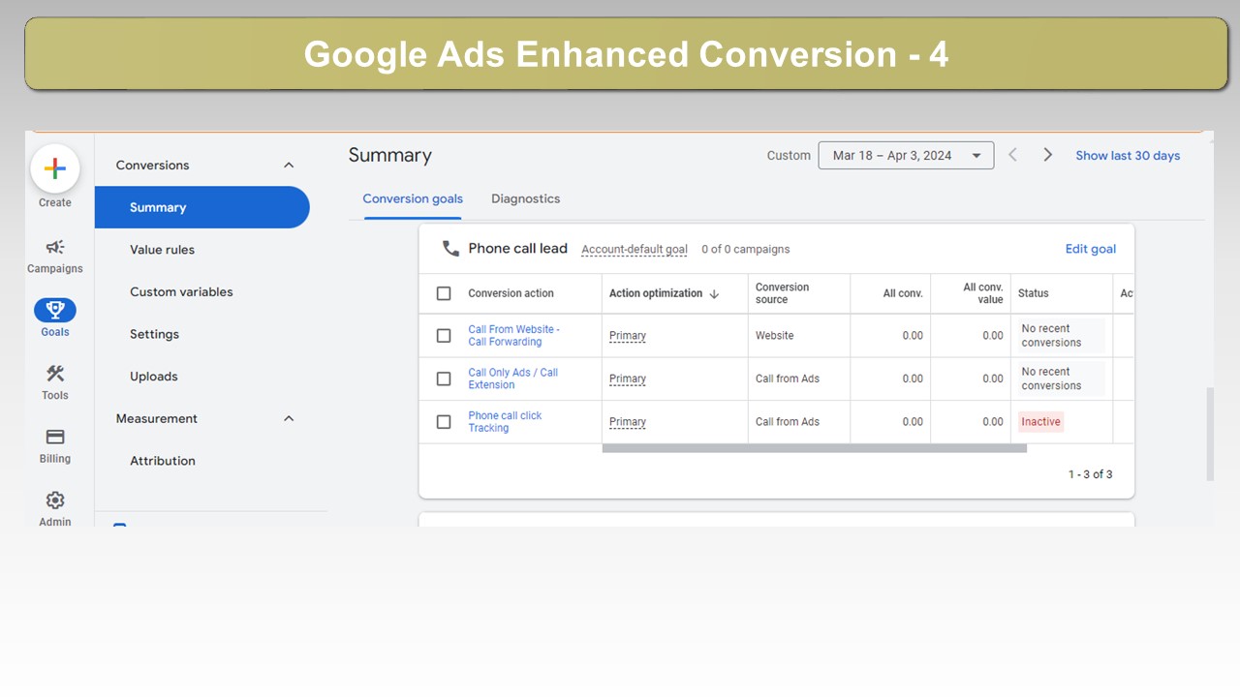The image size is (1240, 697).
Task: Click the Conversion action column header
Action: point(511,293)
